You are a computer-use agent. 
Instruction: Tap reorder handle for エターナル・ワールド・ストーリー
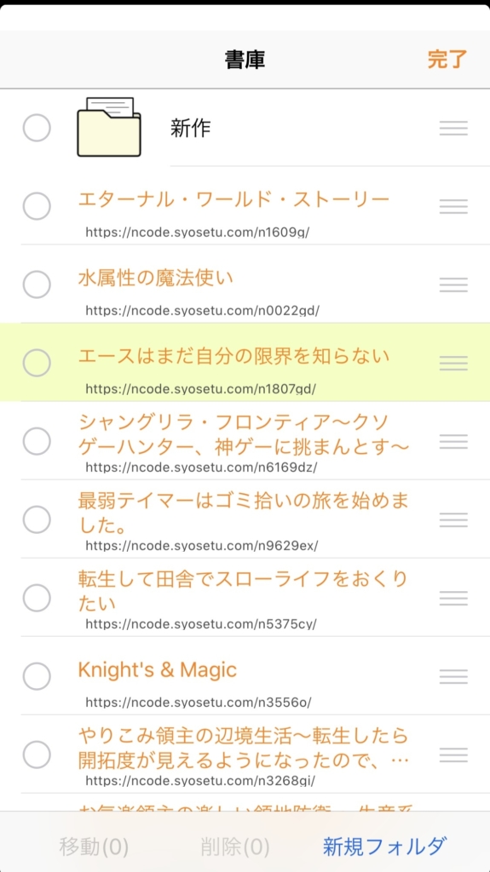pos(453,206)
